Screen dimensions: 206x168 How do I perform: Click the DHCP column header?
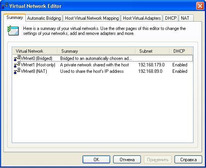coord(181,51)
